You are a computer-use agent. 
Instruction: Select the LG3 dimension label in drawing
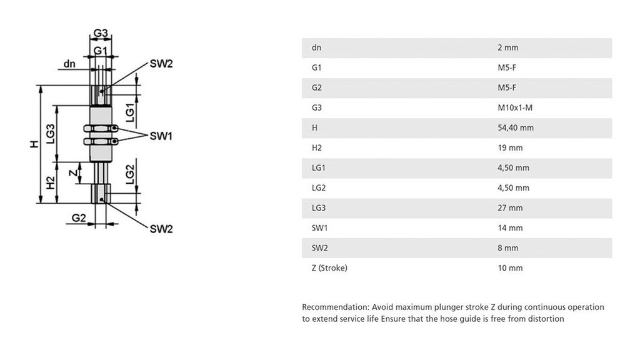(50, 134)
